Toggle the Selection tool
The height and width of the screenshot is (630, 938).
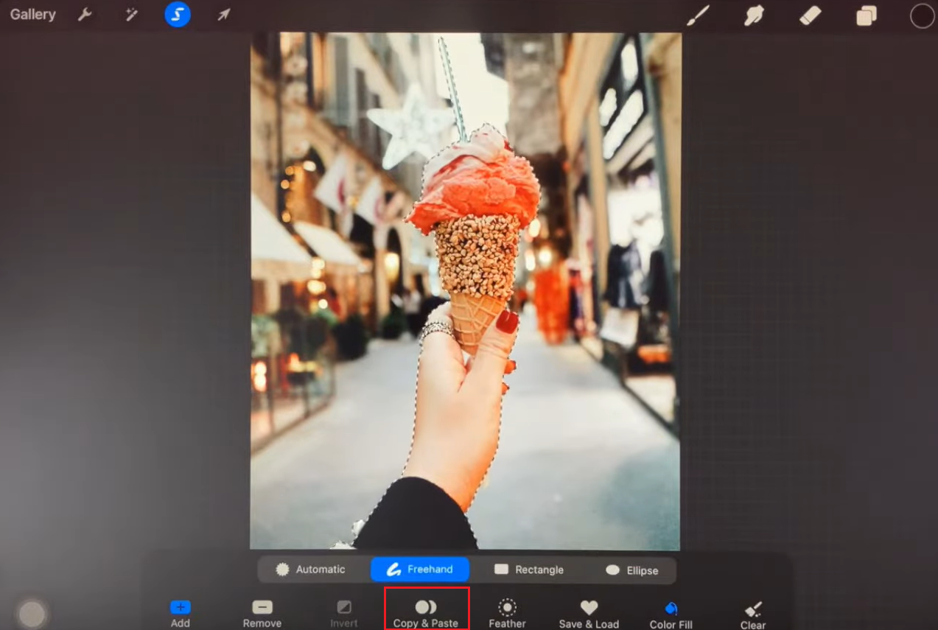point(178,14)
